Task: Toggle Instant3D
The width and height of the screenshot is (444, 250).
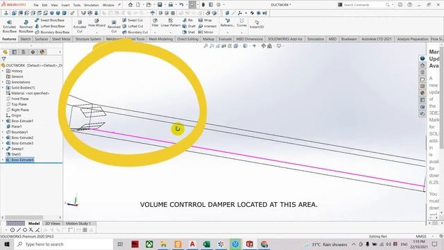Action: (257, 24)
